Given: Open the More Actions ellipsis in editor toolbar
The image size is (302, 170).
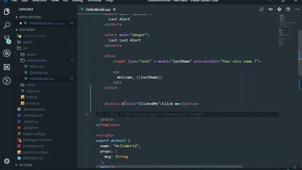Looking at the screenshot, I should (297, 9).
